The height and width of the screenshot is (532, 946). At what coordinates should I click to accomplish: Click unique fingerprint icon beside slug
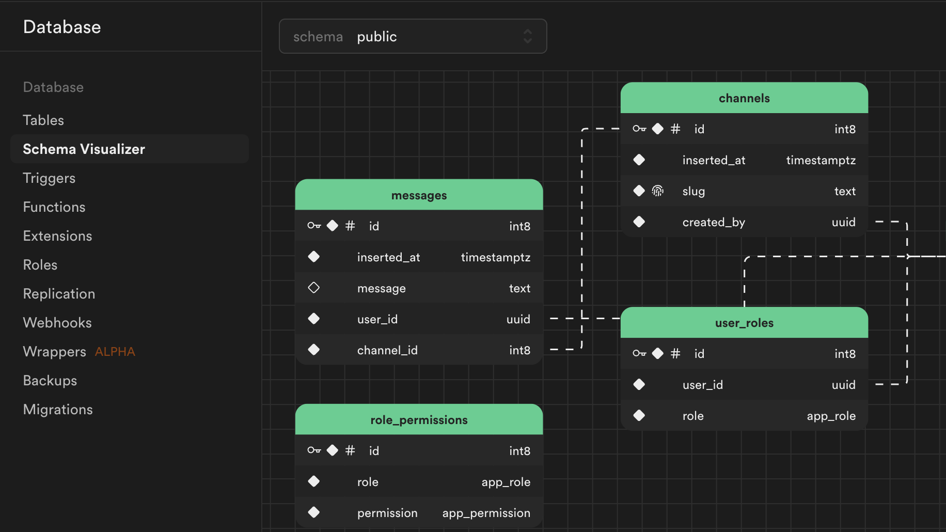coord(658,191)
